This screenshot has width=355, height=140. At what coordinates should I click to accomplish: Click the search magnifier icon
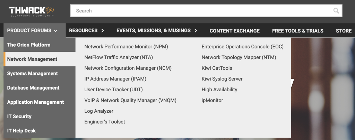(x=336, y=11)
